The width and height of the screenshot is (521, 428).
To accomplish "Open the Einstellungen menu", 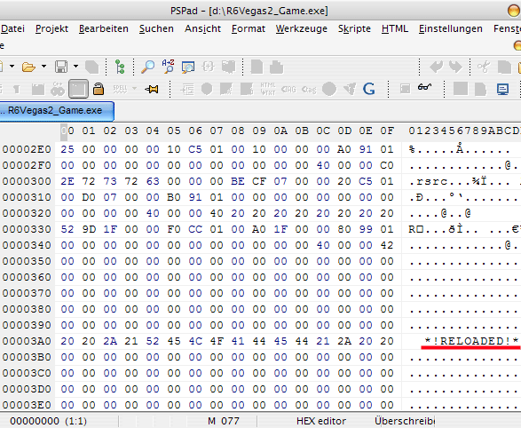I will [451, 29].
